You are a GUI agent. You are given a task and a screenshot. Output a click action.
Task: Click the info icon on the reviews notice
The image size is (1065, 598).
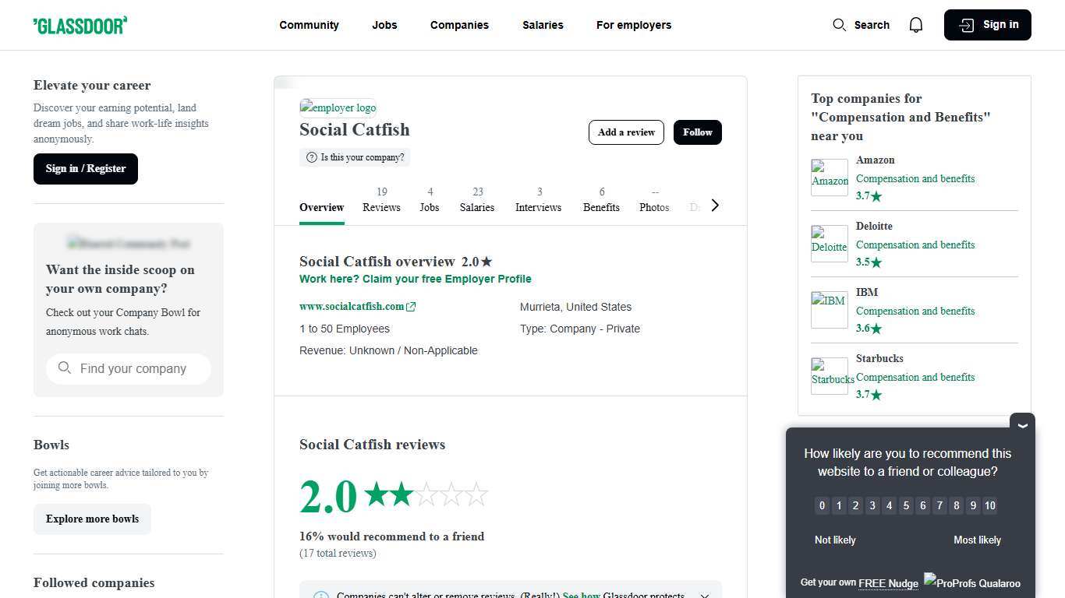click(321, 595)
